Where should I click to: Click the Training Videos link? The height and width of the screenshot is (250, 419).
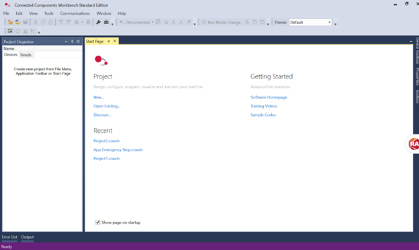[263, 106]
